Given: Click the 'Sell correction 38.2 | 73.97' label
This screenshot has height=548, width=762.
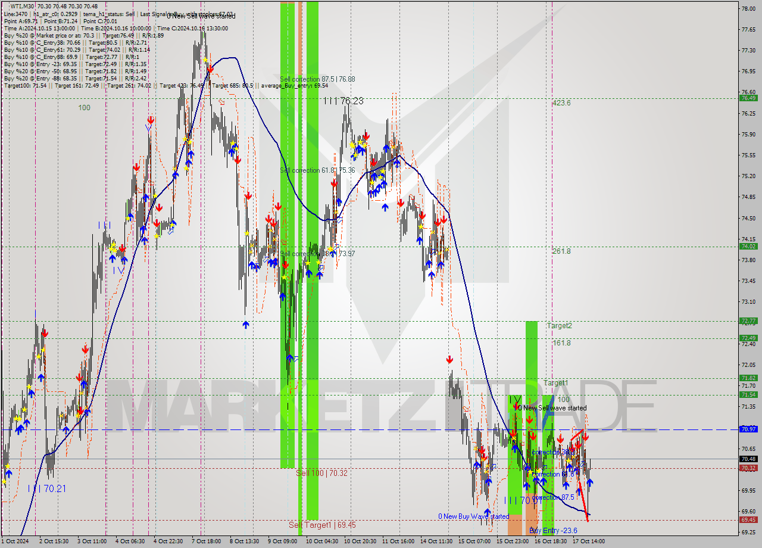Looking at the screenshot, I should [317, 254].
